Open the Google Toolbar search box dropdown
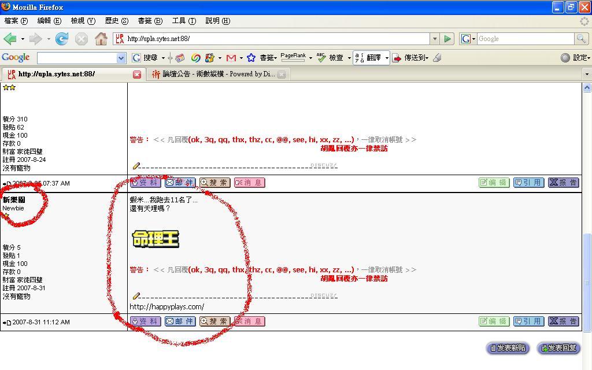This screenshot has height=370, width=592. tap(121, 58)
